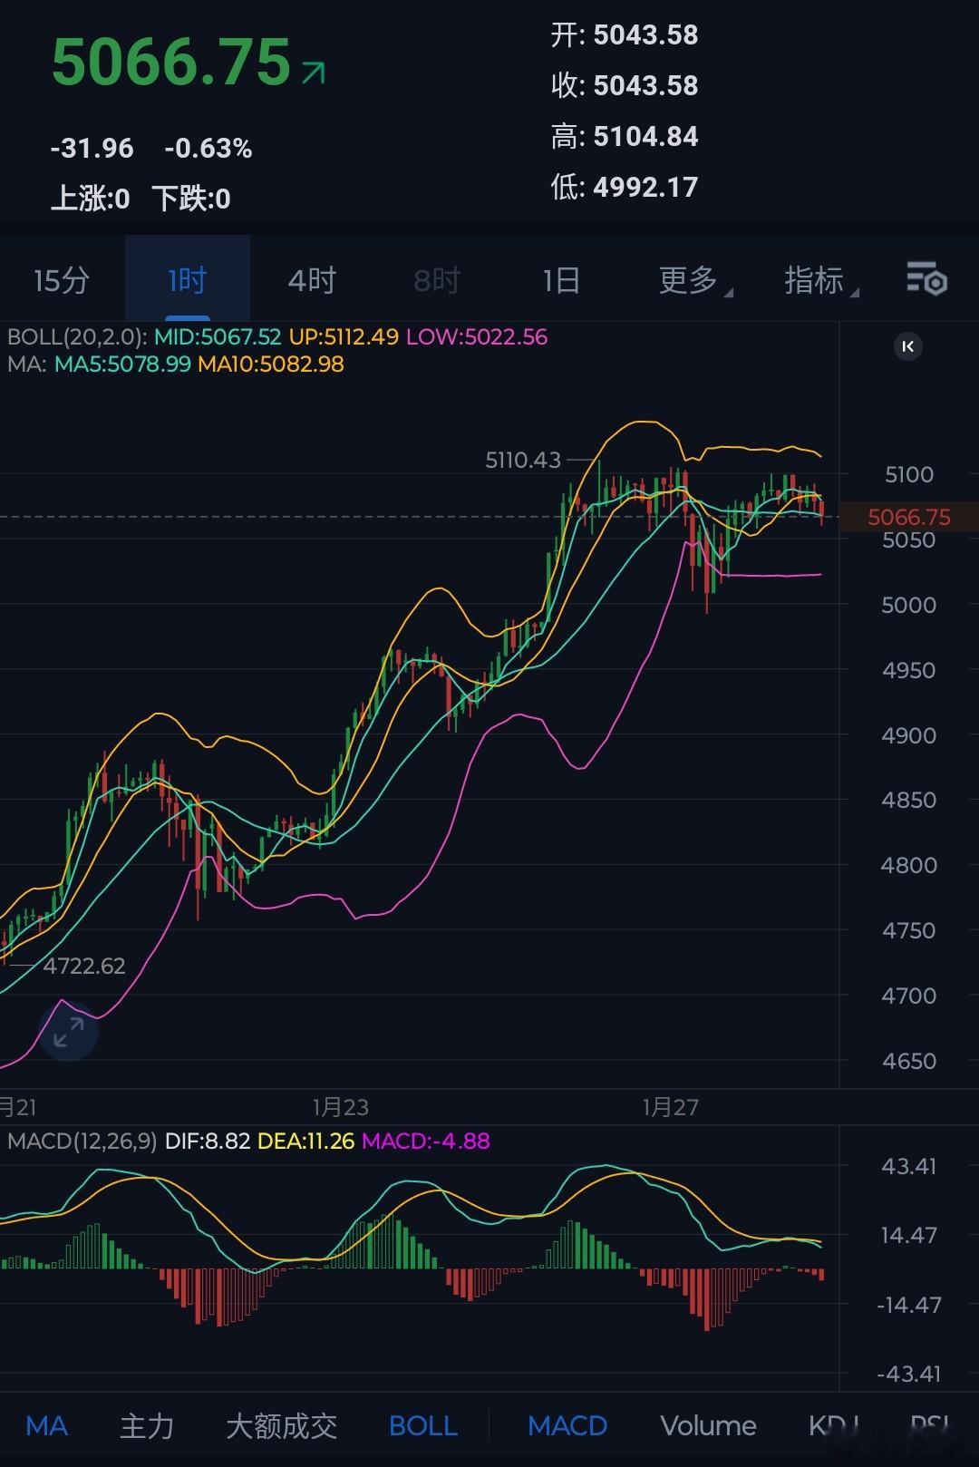Tap the LOW:5022.56 BOLL value
Image resolution: width=979 pixels, height=1467 pixels.
[x=477, y=336]
